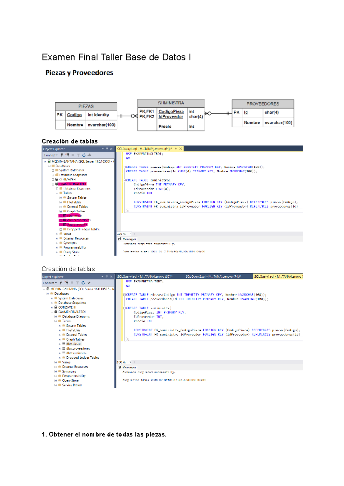
Task: Click the Disconnect icon in first Object Explorer toolbar
Action: 67,155
